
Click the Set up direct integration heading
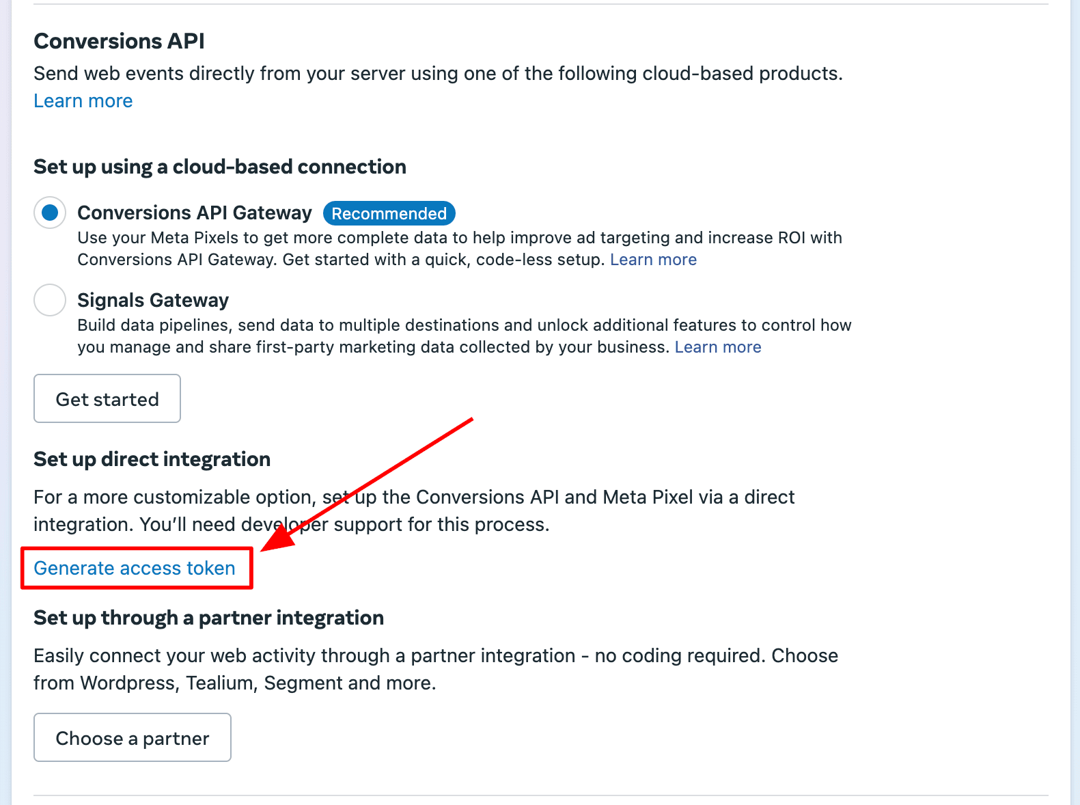pos(152,459)
